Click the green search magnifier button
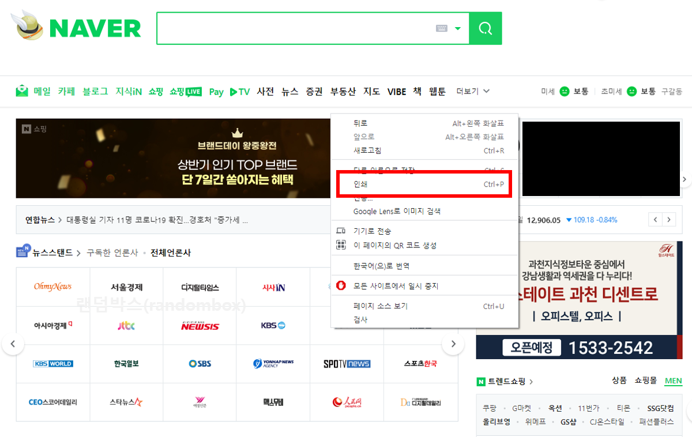 (x=485, y=28)
